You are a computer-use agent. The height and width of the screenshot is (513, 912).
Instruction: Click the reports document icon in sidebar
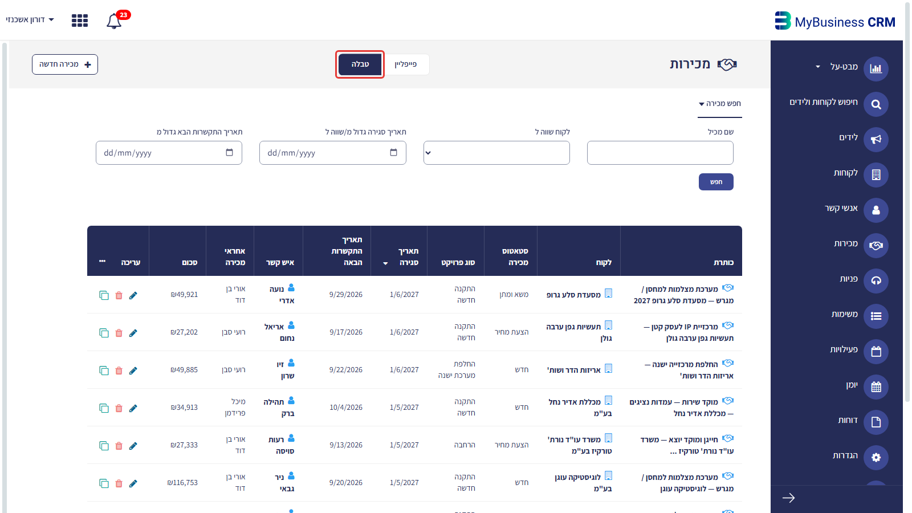click(876, 422)
